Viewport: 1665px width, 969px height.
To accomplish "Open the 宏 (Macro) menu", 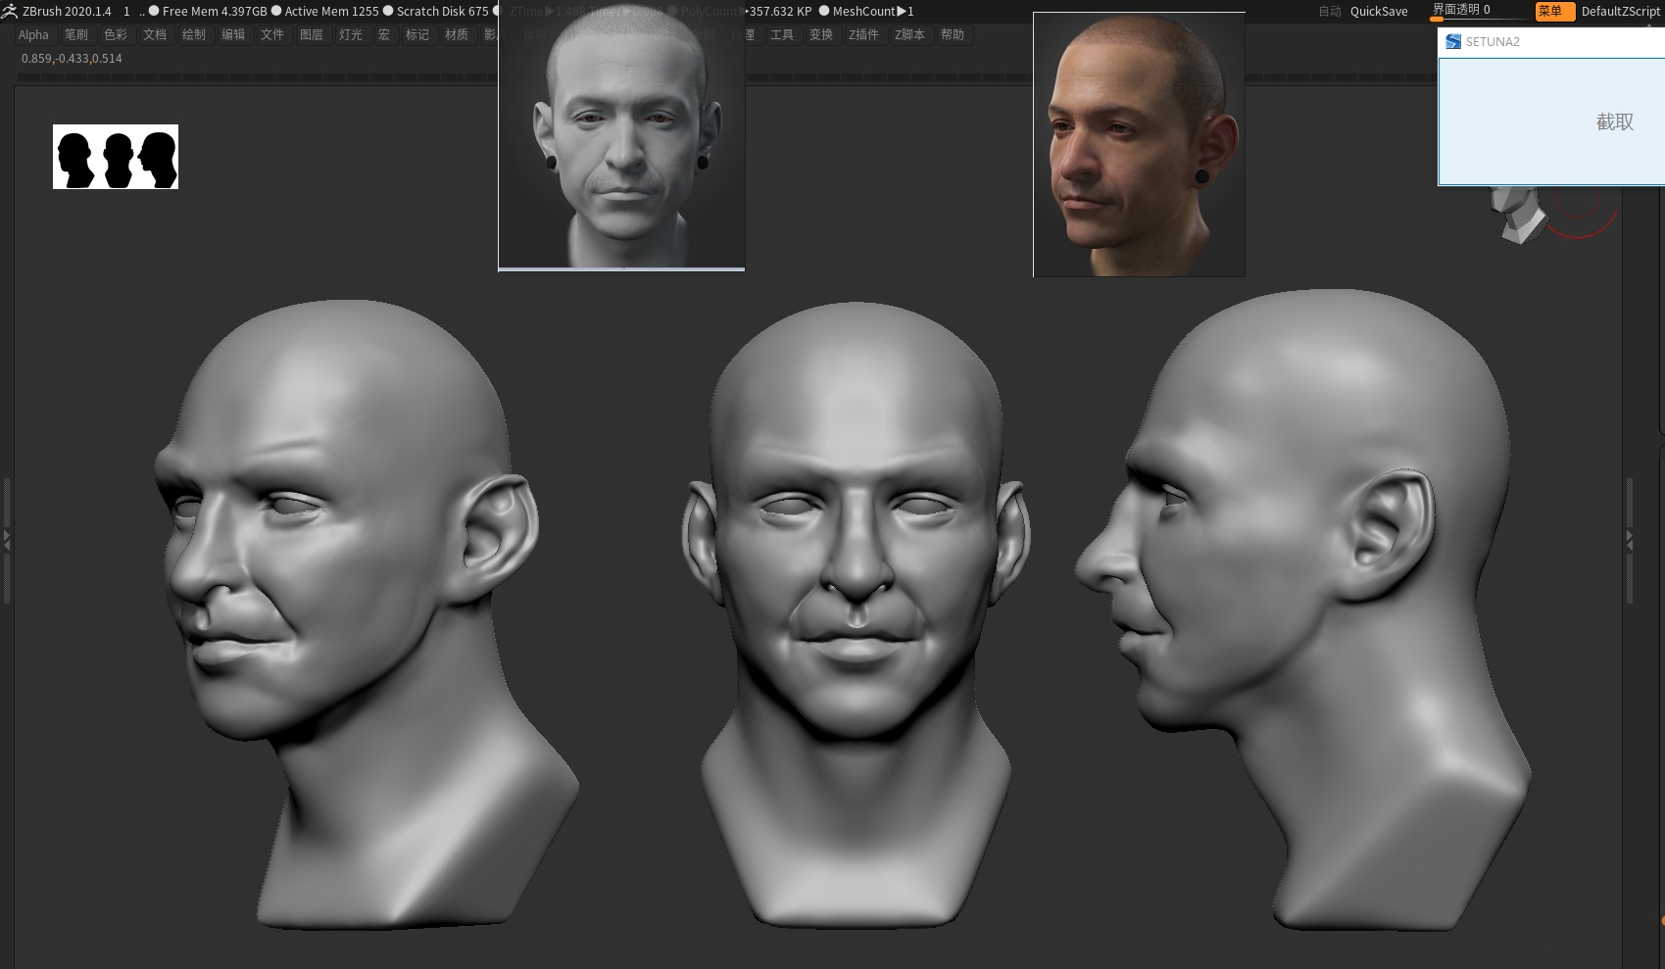I will tap(384, 35).
